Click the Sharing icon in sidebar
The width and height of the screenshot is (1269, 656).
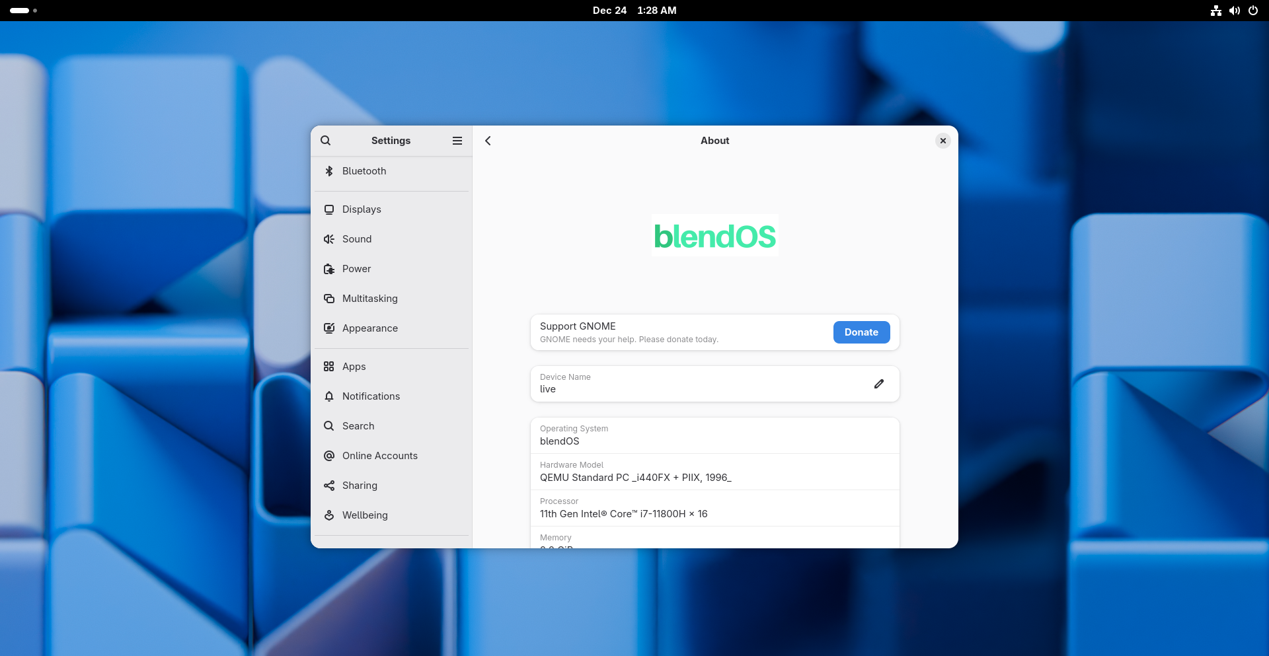pos(329,486)
